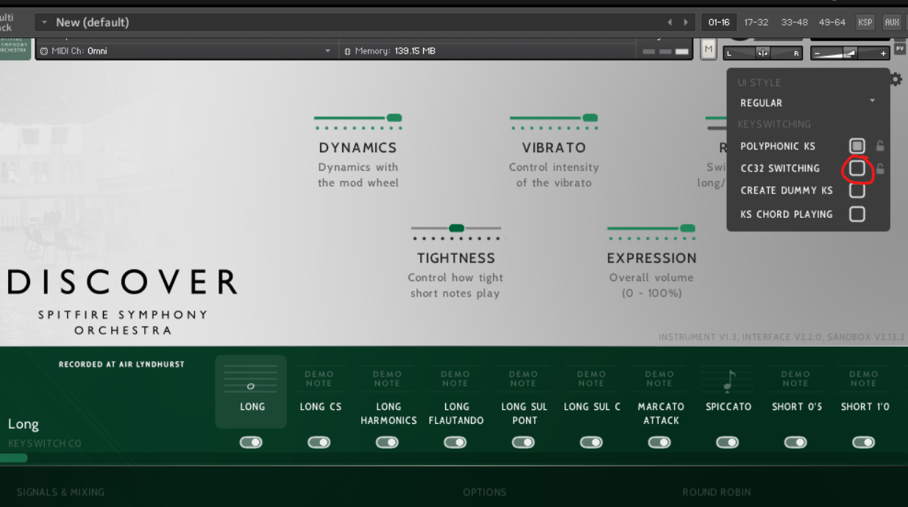Viewport: 908px width, 507px height.
Task: Select the Long articulation notation icon
Action: (252, 380)
